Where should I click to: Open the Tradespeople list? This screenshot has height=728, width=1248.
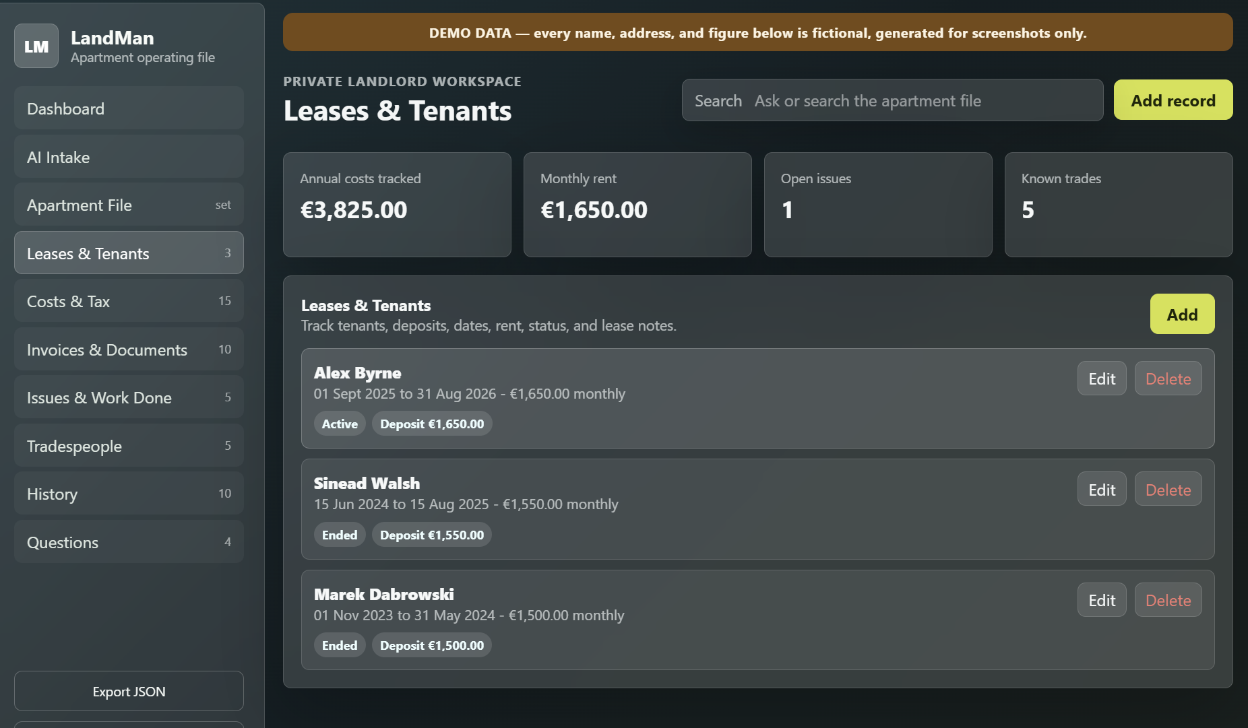[x=129, y=446]
